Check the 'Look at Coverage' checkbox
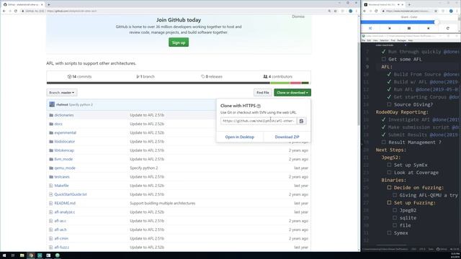This screenshot has width=461, height=259. [389, 173]
